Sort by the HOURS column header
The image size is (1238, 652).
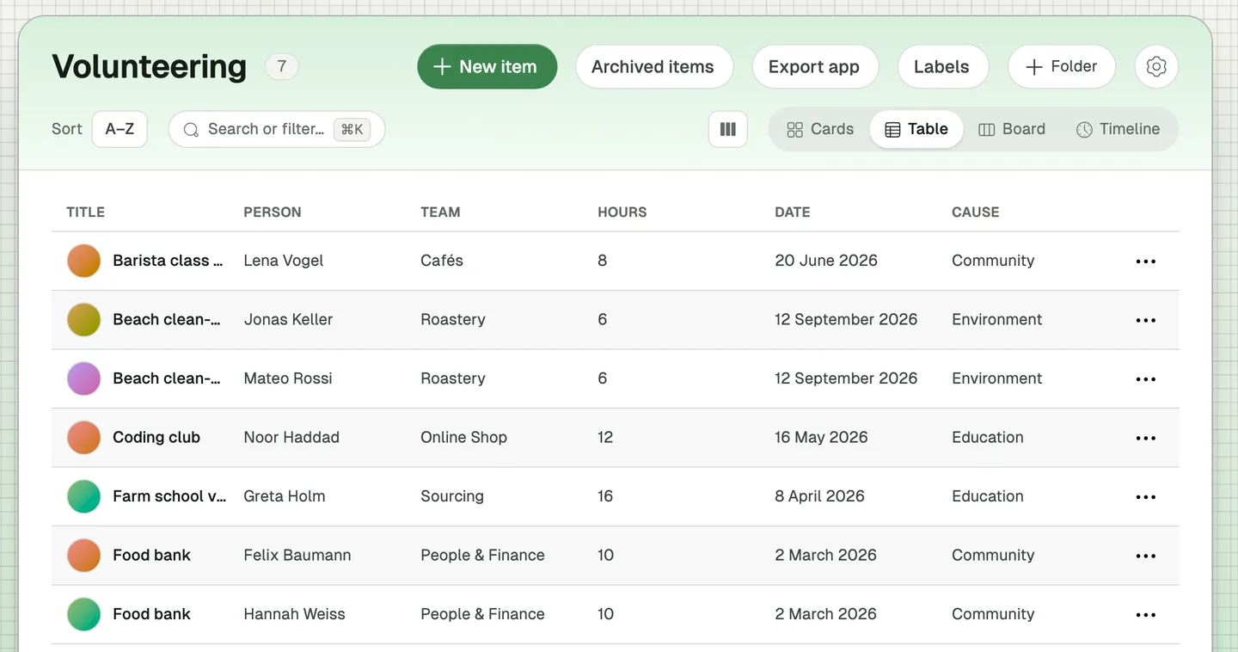pyautogui.click(x=622, y=212)
